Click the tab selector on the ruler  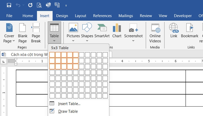(4, 61)
